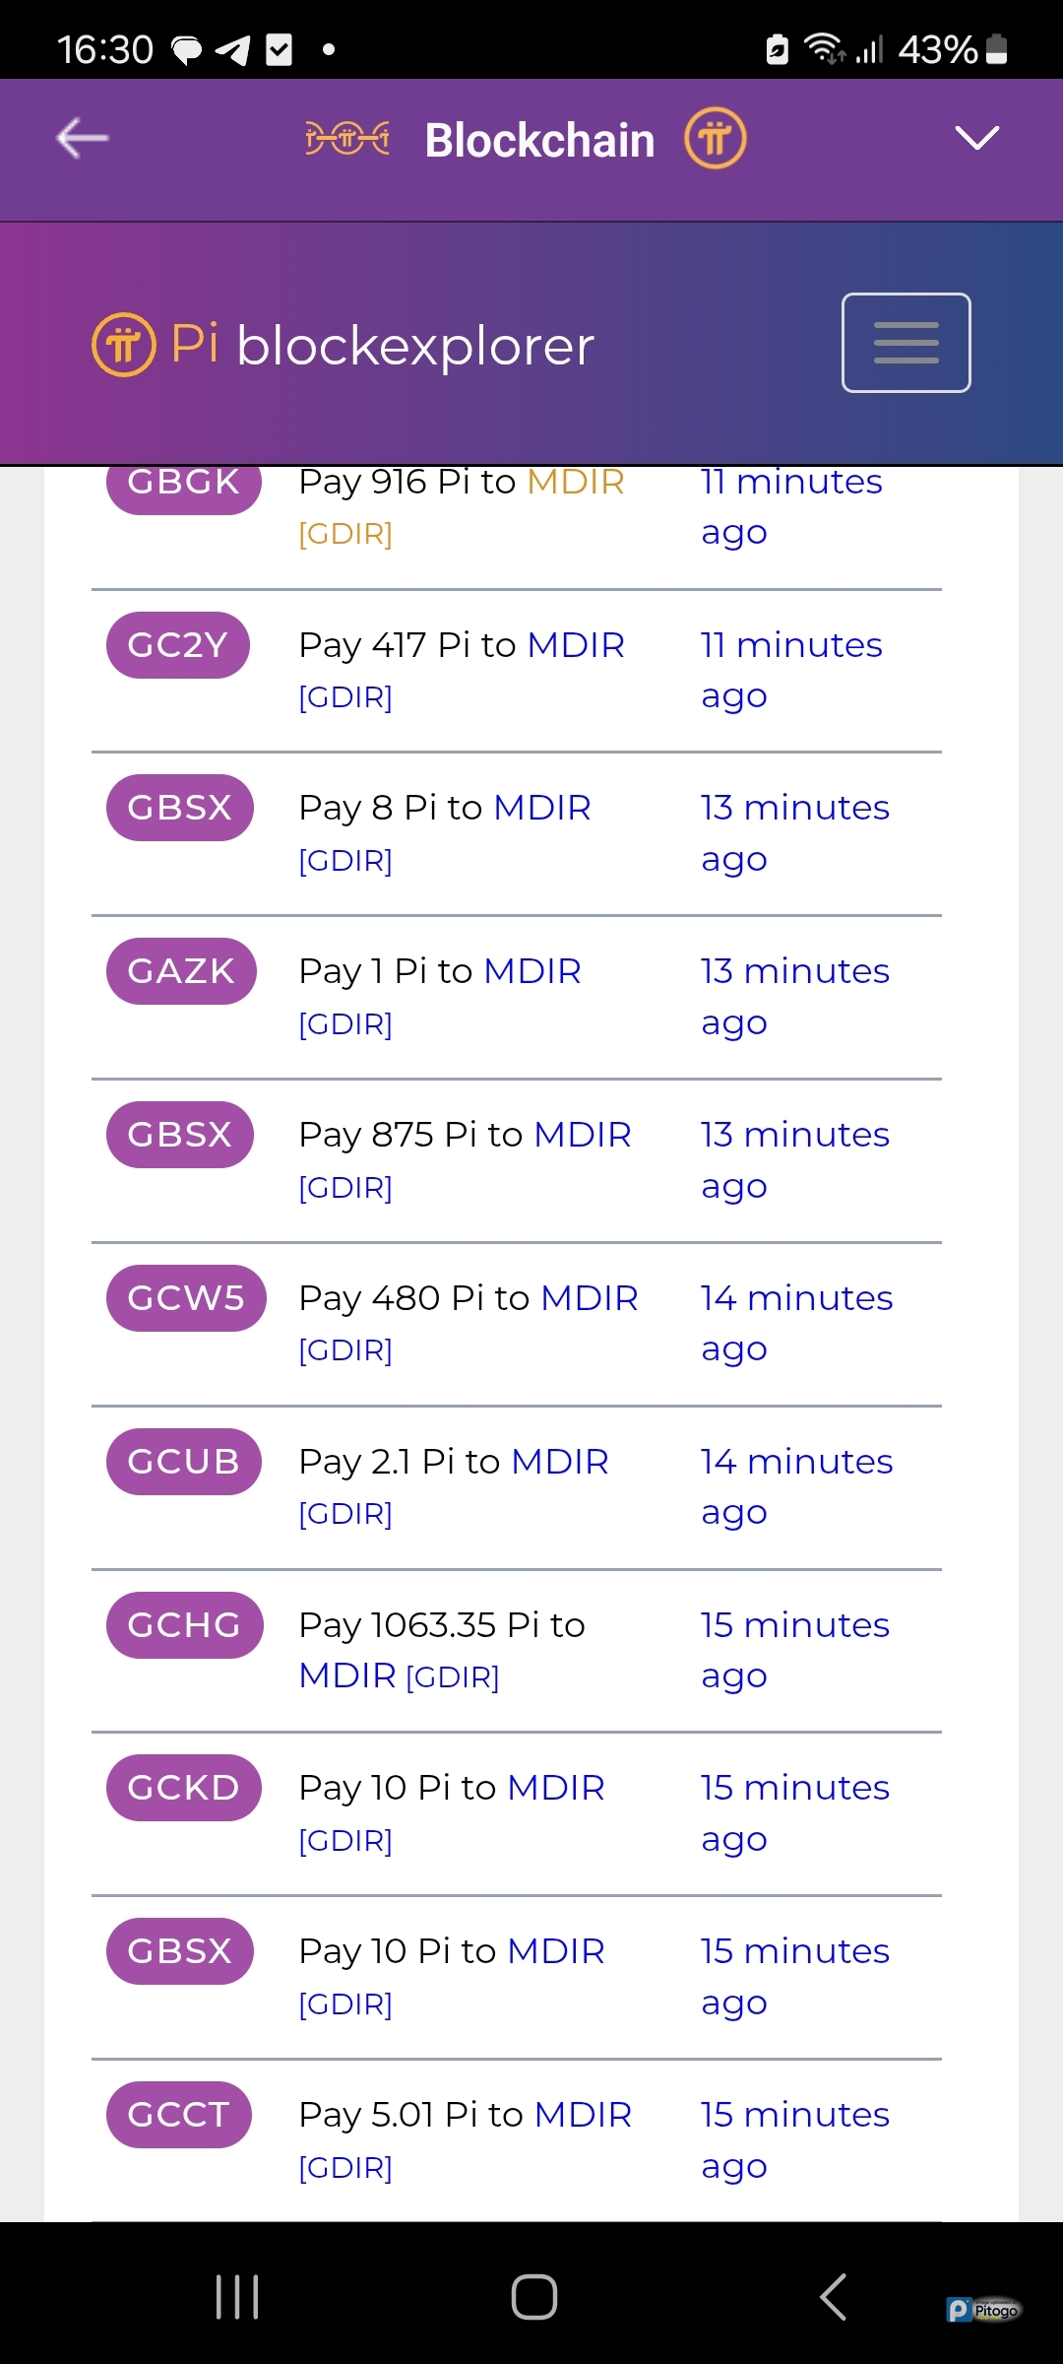Image resolution: width=1063 pixels, height=2364 pixels.
Task: Tap the blockchain chain logo icon
Action: [347, 139]
